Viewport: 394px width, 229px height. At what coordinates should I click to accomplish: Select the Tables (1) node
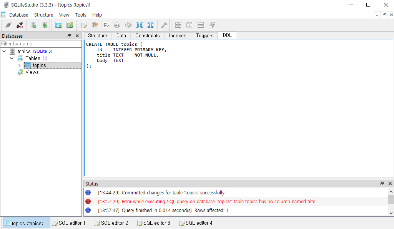click(x=36, y=59)
